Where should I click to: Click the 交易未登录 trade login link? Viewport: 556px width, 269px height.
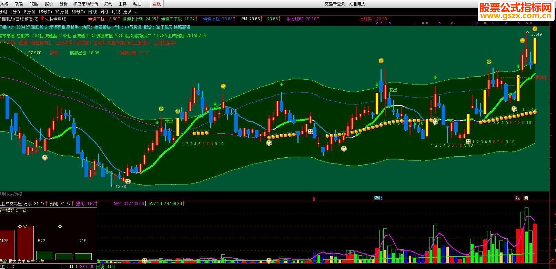[x=334, y=4]
